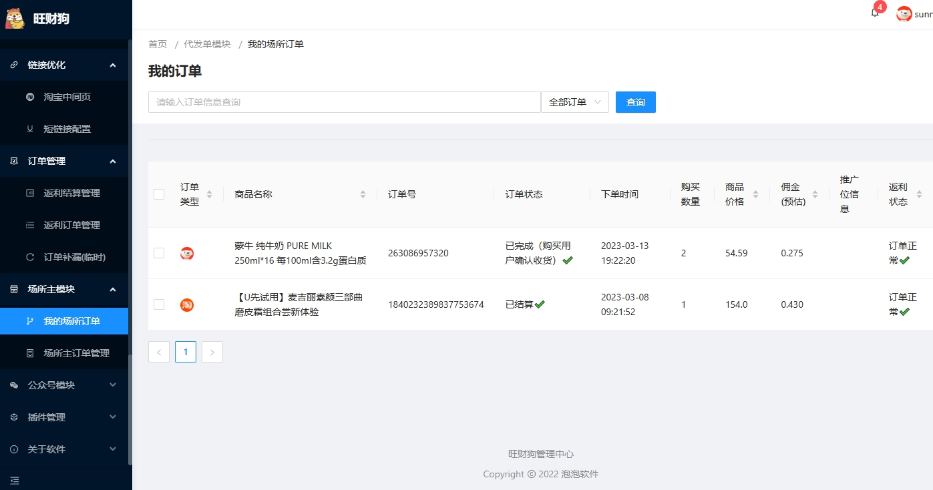The height and width of the screenshot is (490, 933).
Task: Open 返利结算管理 in the sidebar
Action: [71, 193]
